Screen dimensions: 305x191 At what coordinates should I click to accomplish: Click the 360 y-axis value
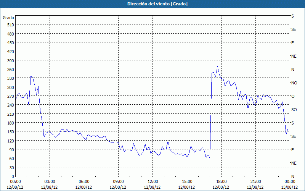coord(11,70)
